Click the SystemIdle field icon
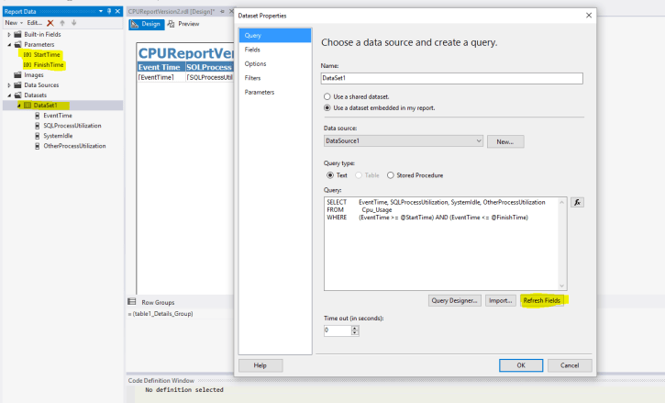 pos(37,136)
